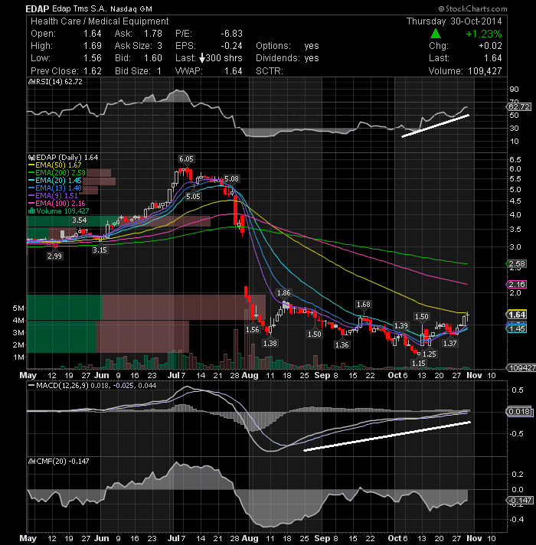The height and width of the screenshot is (545, 536).
Task: Click the 1.68 September high label
Action: [364, 305]
